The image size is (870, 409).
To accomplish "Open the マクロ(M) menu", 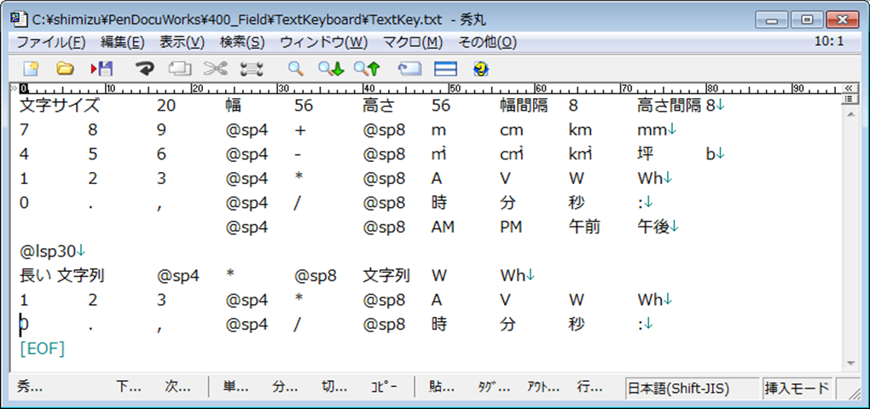I will (413, 42).
